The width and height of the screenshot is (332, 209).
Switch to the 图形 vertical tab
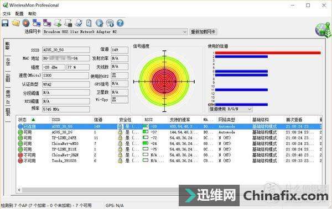tap(8, 78)
